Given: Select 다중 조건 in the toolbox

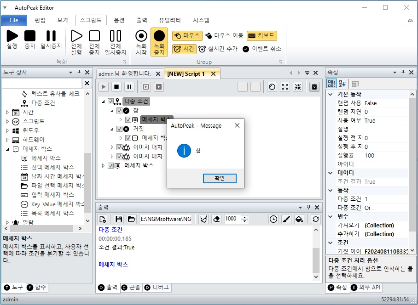Looking at the screenshot, I should click(x=43, y=103).
